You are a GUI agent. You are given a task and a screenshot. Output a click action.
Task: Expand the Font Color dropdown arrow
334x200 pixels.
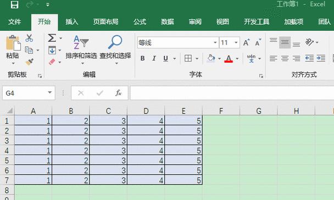pyautogui.click(x=237, y=59)
